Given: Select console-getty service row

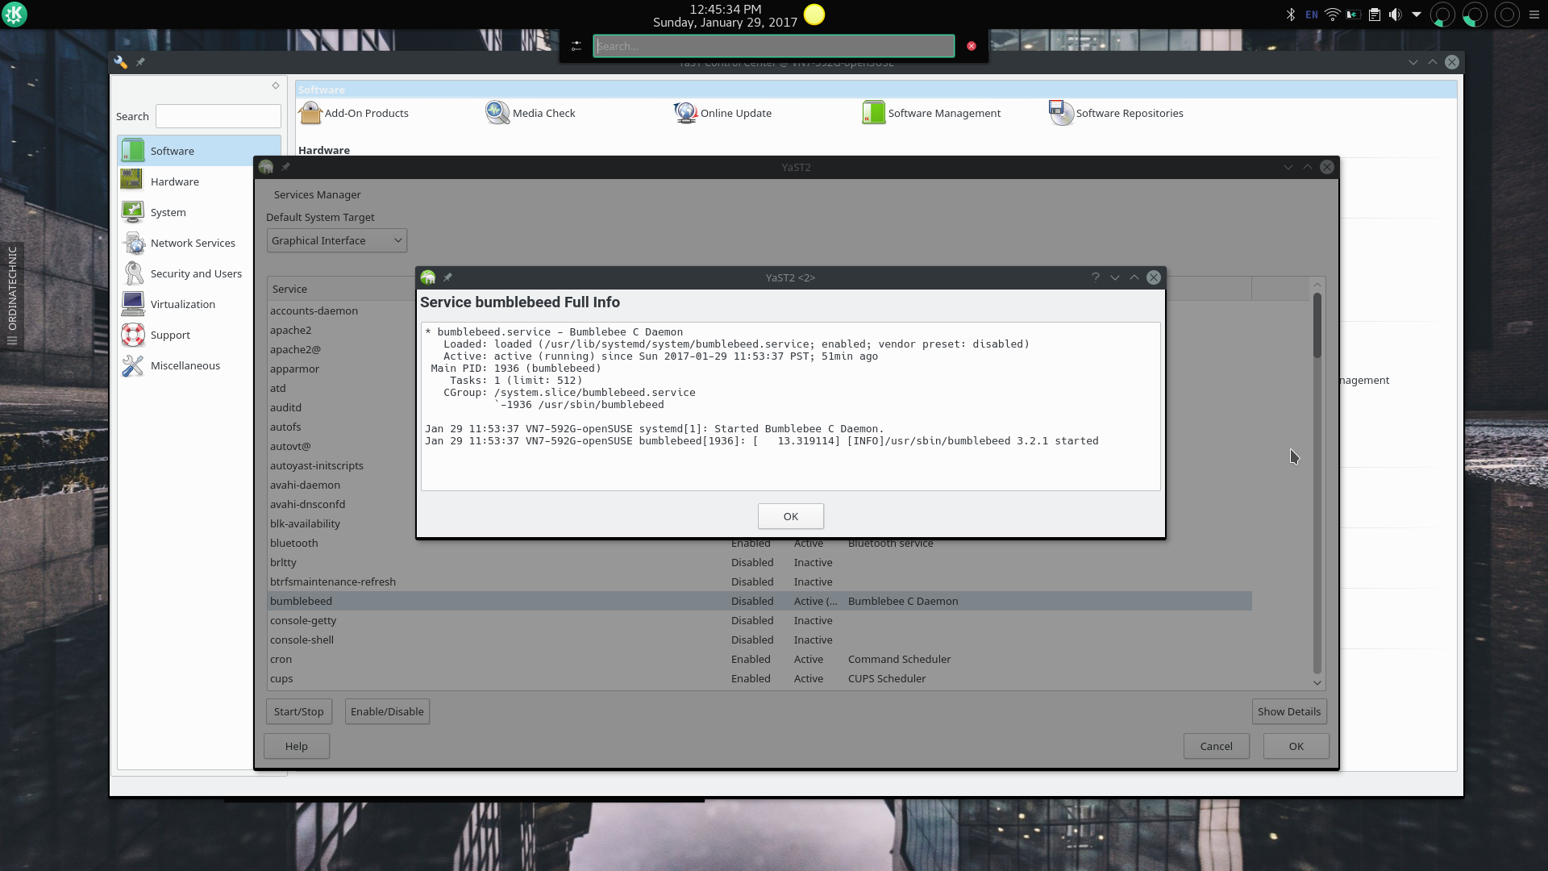Looking at the screenshot, I should (x=759, y=620).
